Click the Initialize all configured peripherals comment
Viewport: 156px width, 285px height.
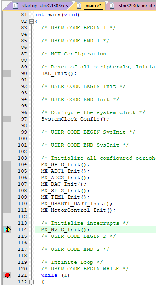tap(99, 158)
